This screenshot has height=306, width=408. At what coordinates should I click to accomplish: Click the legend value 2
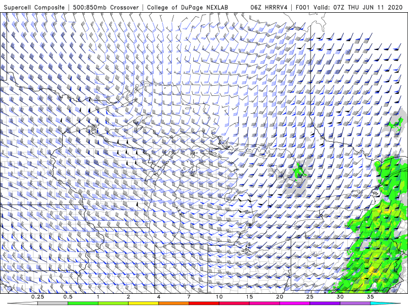click(x=129, y=297)
